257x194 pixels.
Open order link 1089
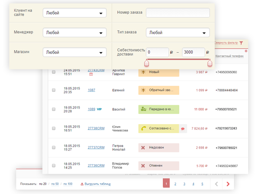pyautogui.click(x=91, y=109)
